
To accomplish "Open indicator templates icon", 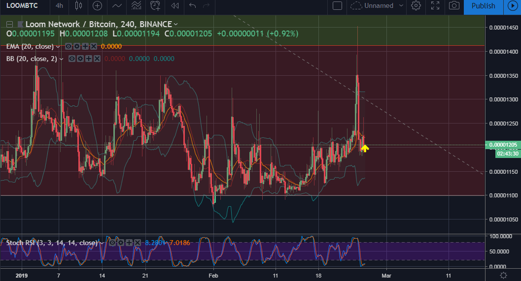I will 136,5.
